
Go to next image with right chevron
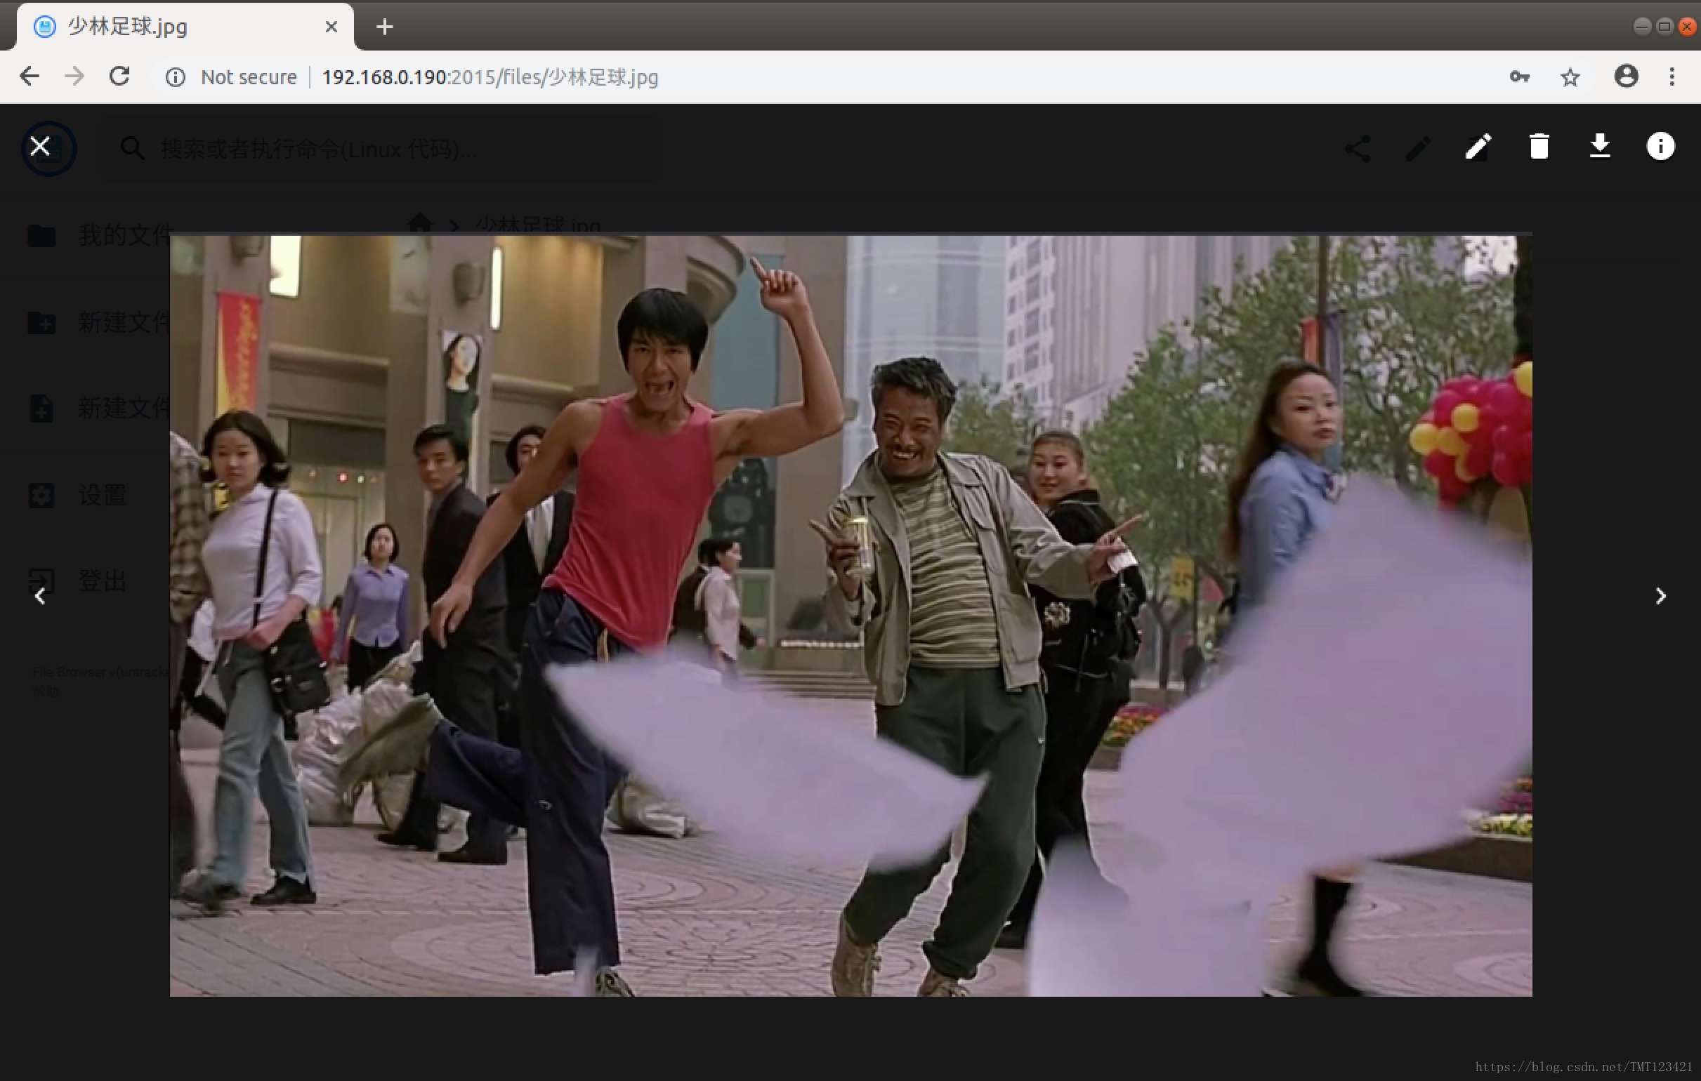[1661, 597]
